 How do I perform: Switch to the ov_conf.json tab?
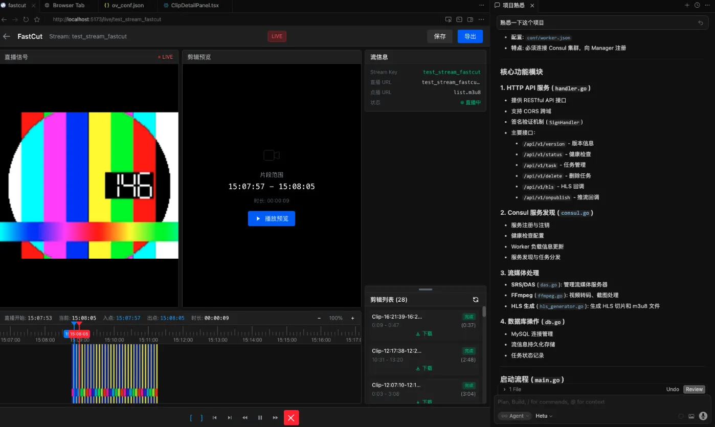pos(124,5)
